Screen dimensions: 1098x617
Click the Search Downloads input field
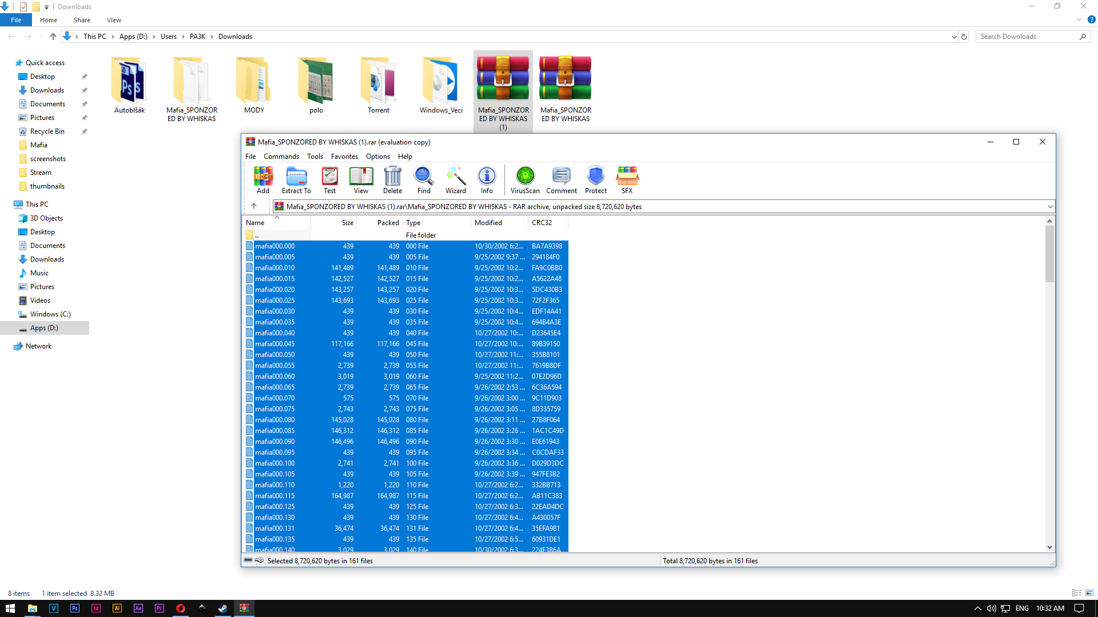coord(1027,37)
